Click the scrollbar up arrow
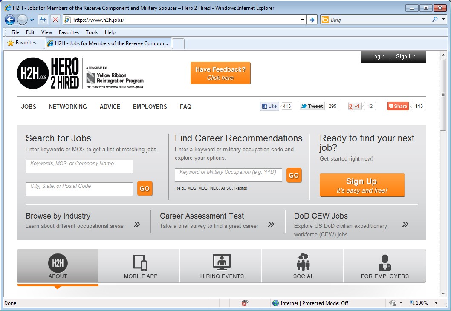 [x=443, y=55]
